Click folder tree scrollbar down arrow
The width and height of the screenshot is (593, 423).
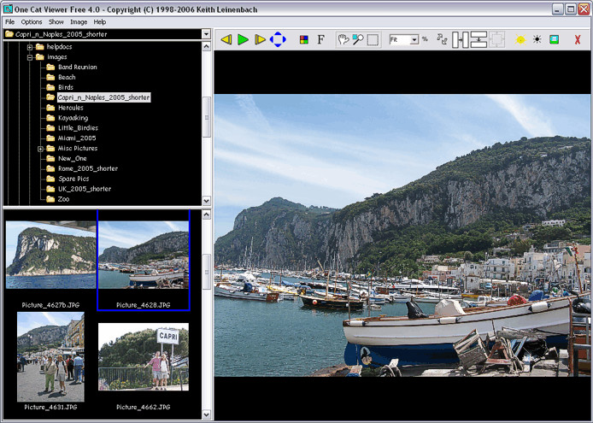(x=207, y=201)
